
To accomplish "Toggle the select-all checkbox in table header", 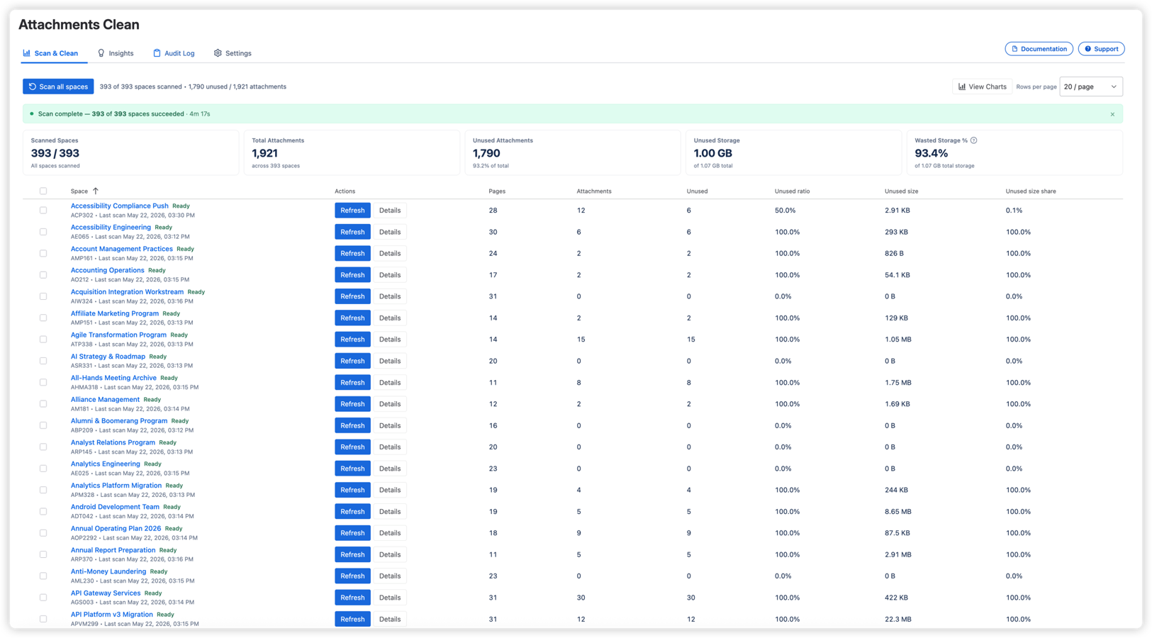I will 43,191.
